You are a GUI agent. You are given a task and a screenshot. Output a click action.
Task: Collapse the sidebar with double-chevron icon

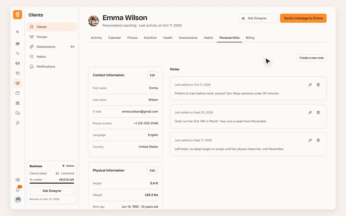click(x=18, y=32)
